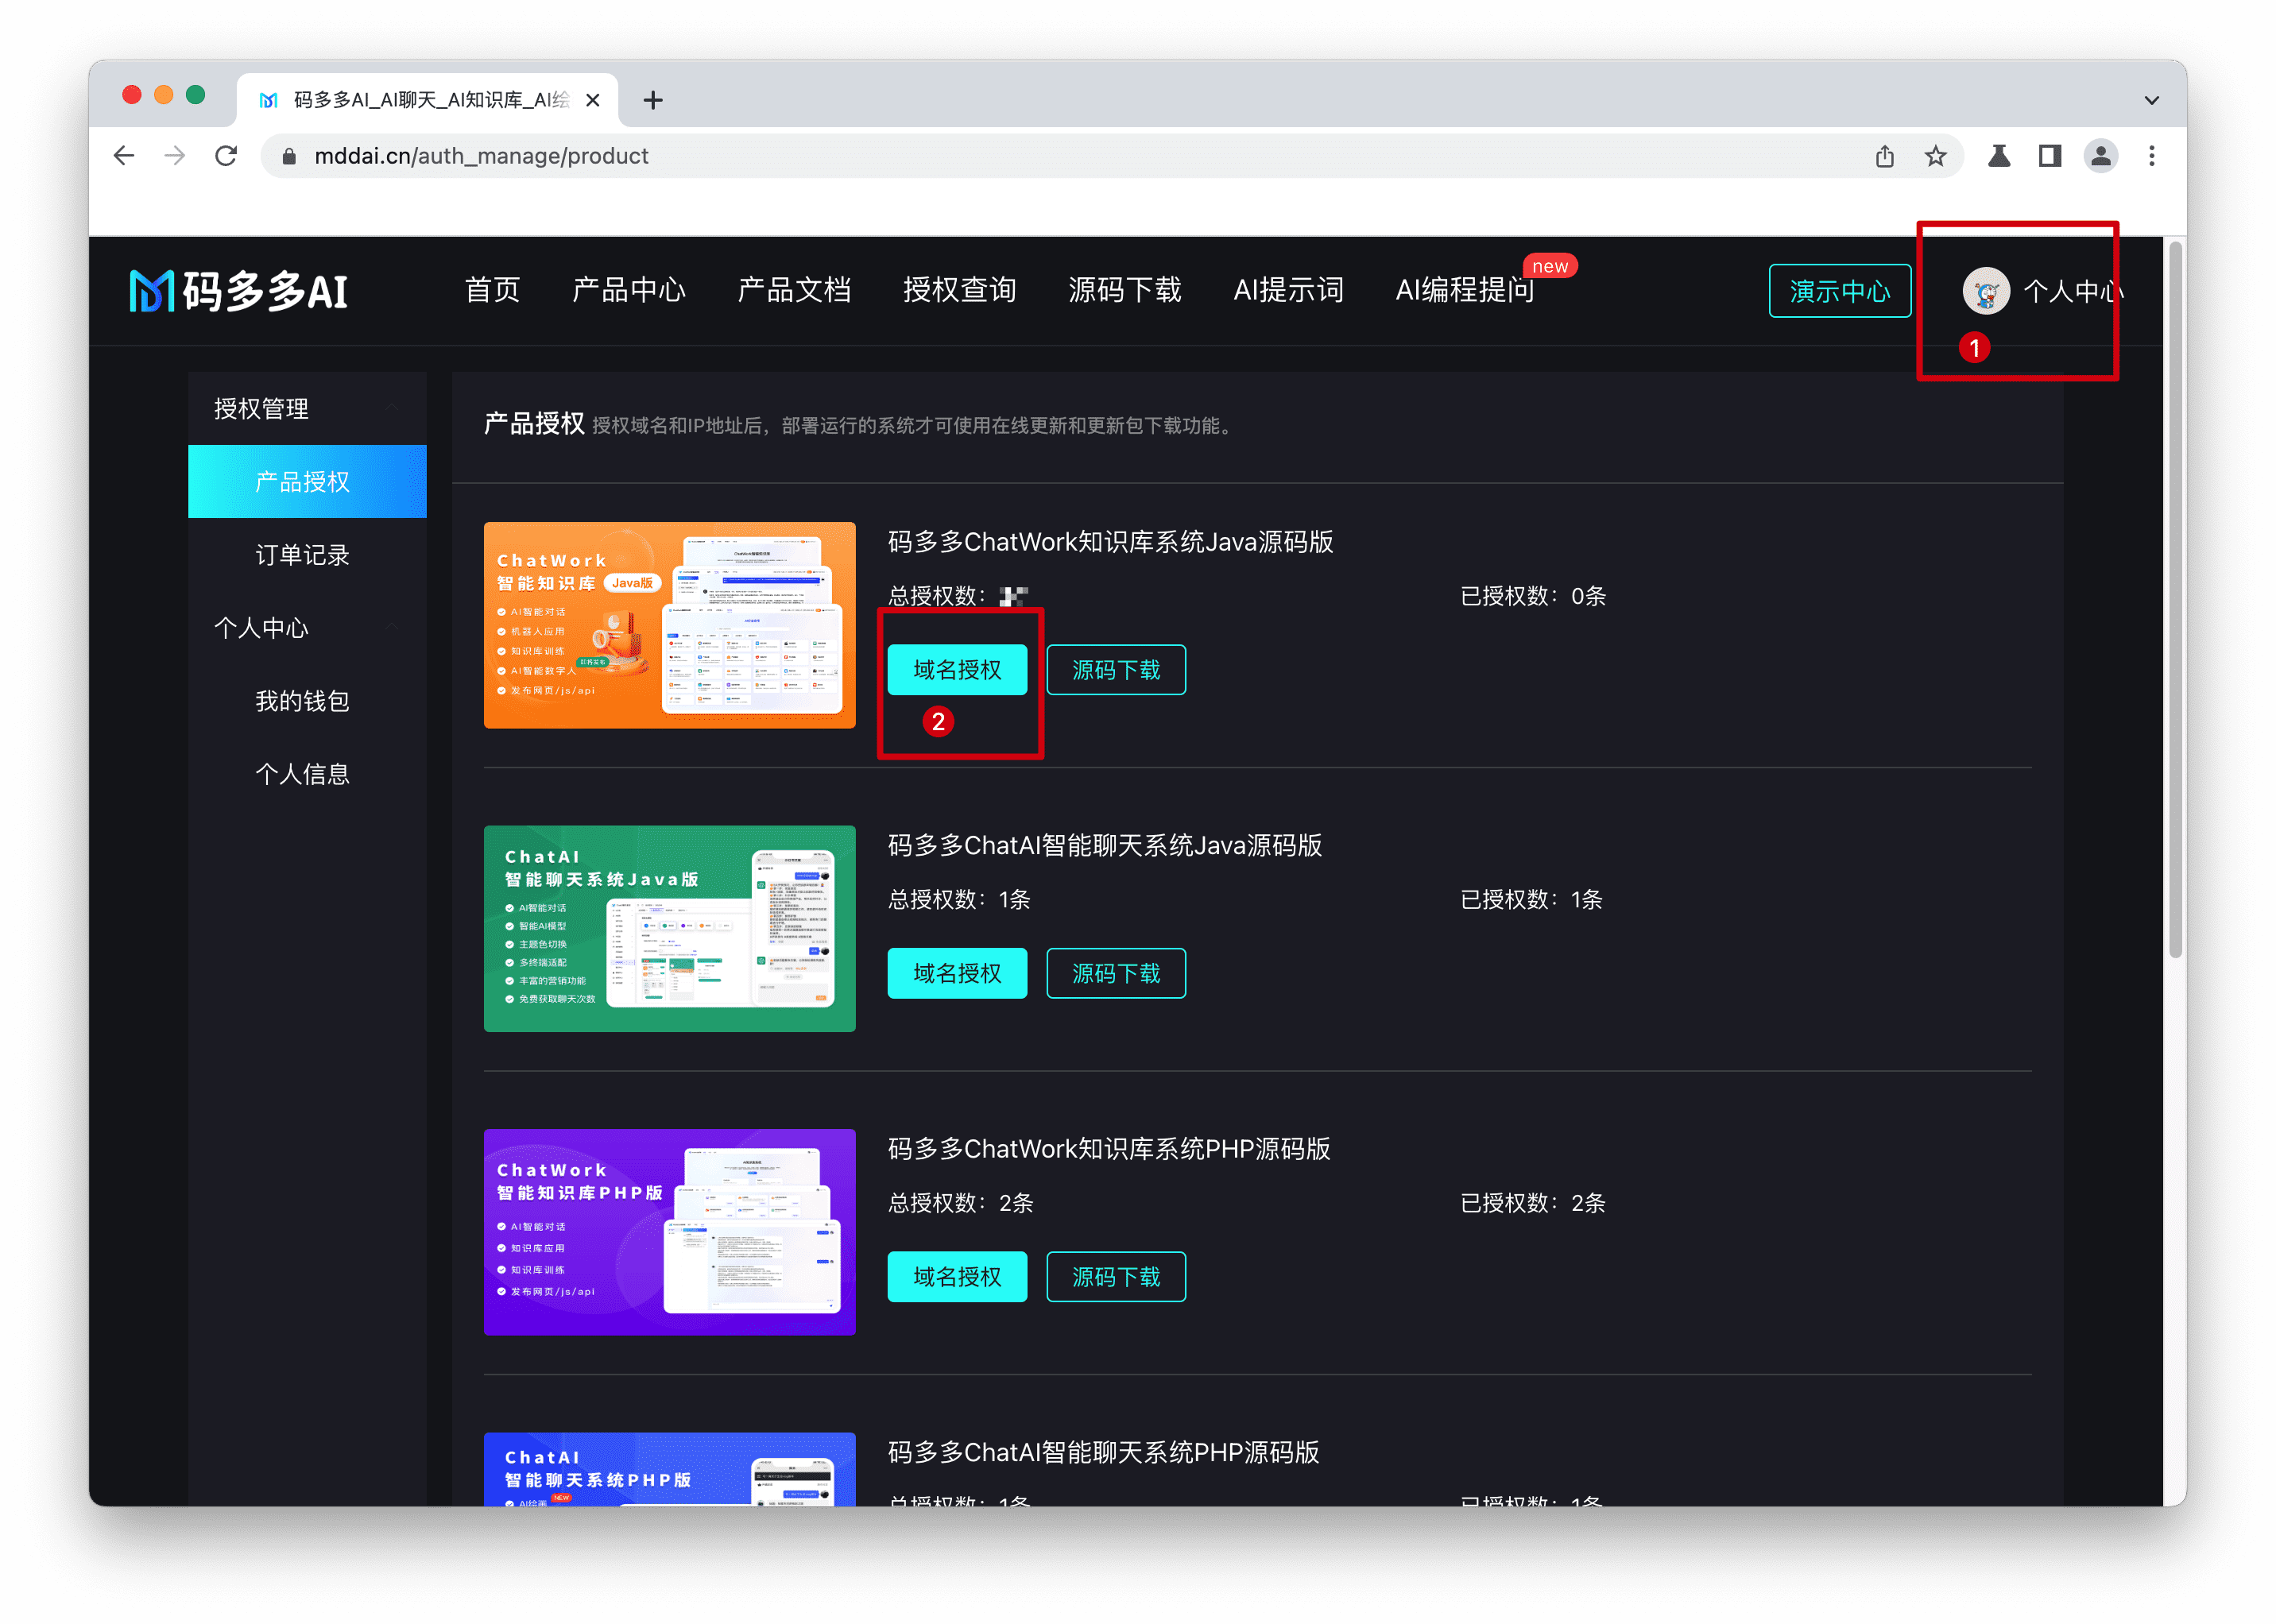This screenshot has width=2276, height=1624.
Task: Open the 源码下载 nav item
Action: pos(1125,290)
